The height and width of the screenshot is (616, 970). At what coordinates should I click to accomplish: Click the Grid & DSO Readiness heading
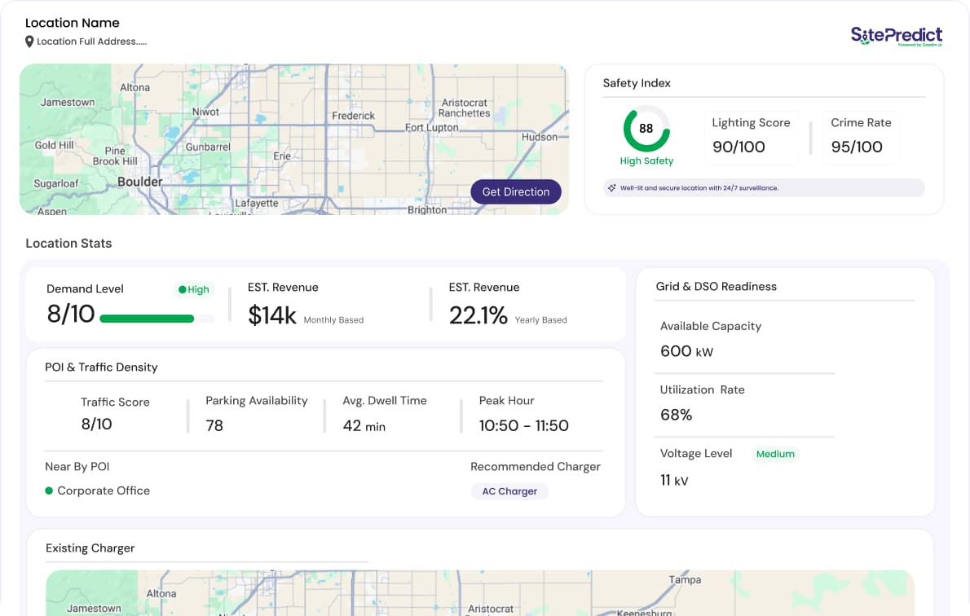click(716, 286)
